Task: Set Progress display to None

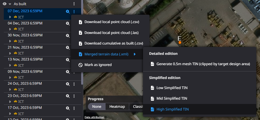Action: click(97, 106)
